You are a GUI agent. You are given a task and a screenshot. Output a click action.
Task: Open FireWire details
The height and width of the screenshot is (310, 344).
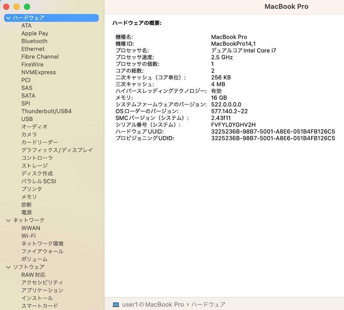(32, 64)
